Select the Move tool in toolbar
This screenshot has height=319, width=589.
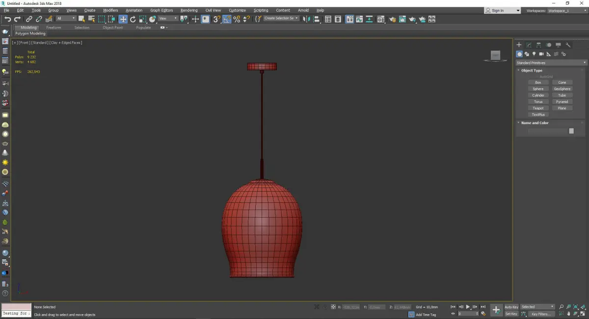point(123,19)
